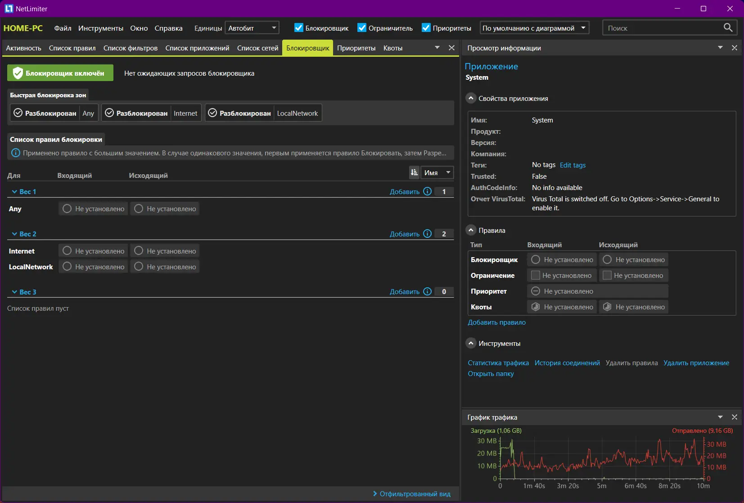This screenshot has width=744, height=503.
Task: Click the Приоритет rule icon
Action: [536, 291]
